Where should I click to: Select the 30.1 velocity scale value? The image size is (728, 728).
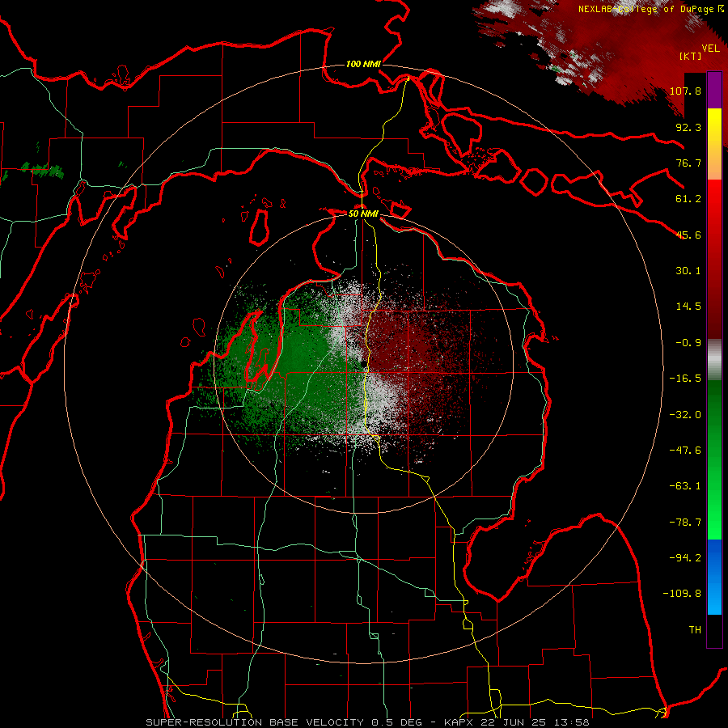[x=688, y=271]
